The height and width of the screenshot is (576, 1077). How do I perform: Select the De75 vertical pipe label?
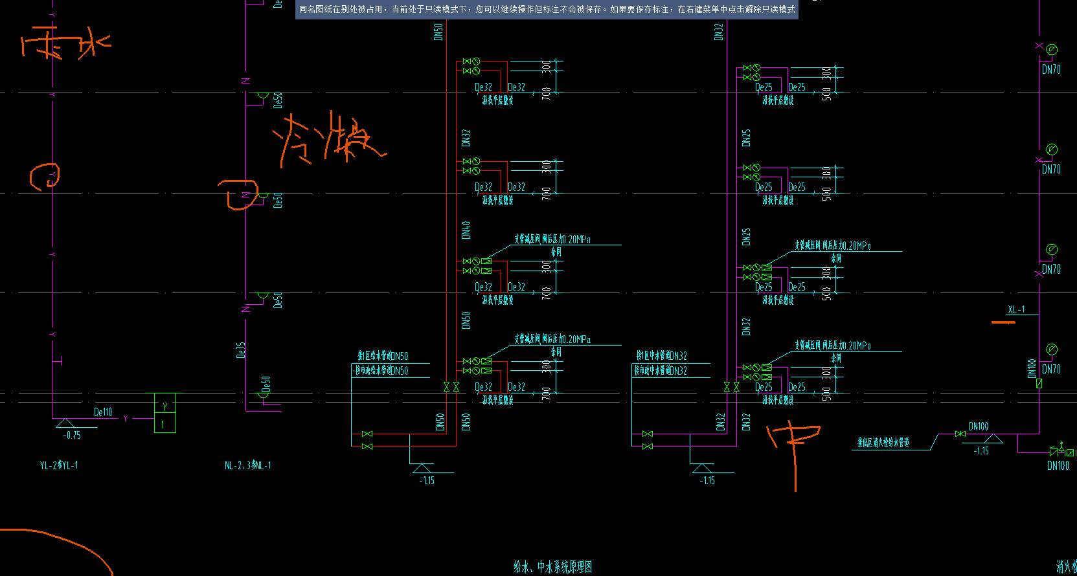(x=241, y=350)
